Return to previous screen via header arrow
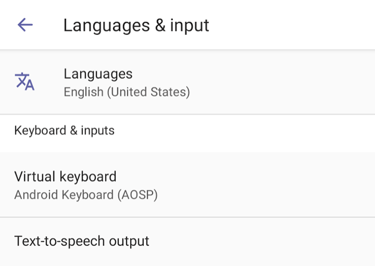This screenshot has width=375, height=266. click(x=25, y=25)
